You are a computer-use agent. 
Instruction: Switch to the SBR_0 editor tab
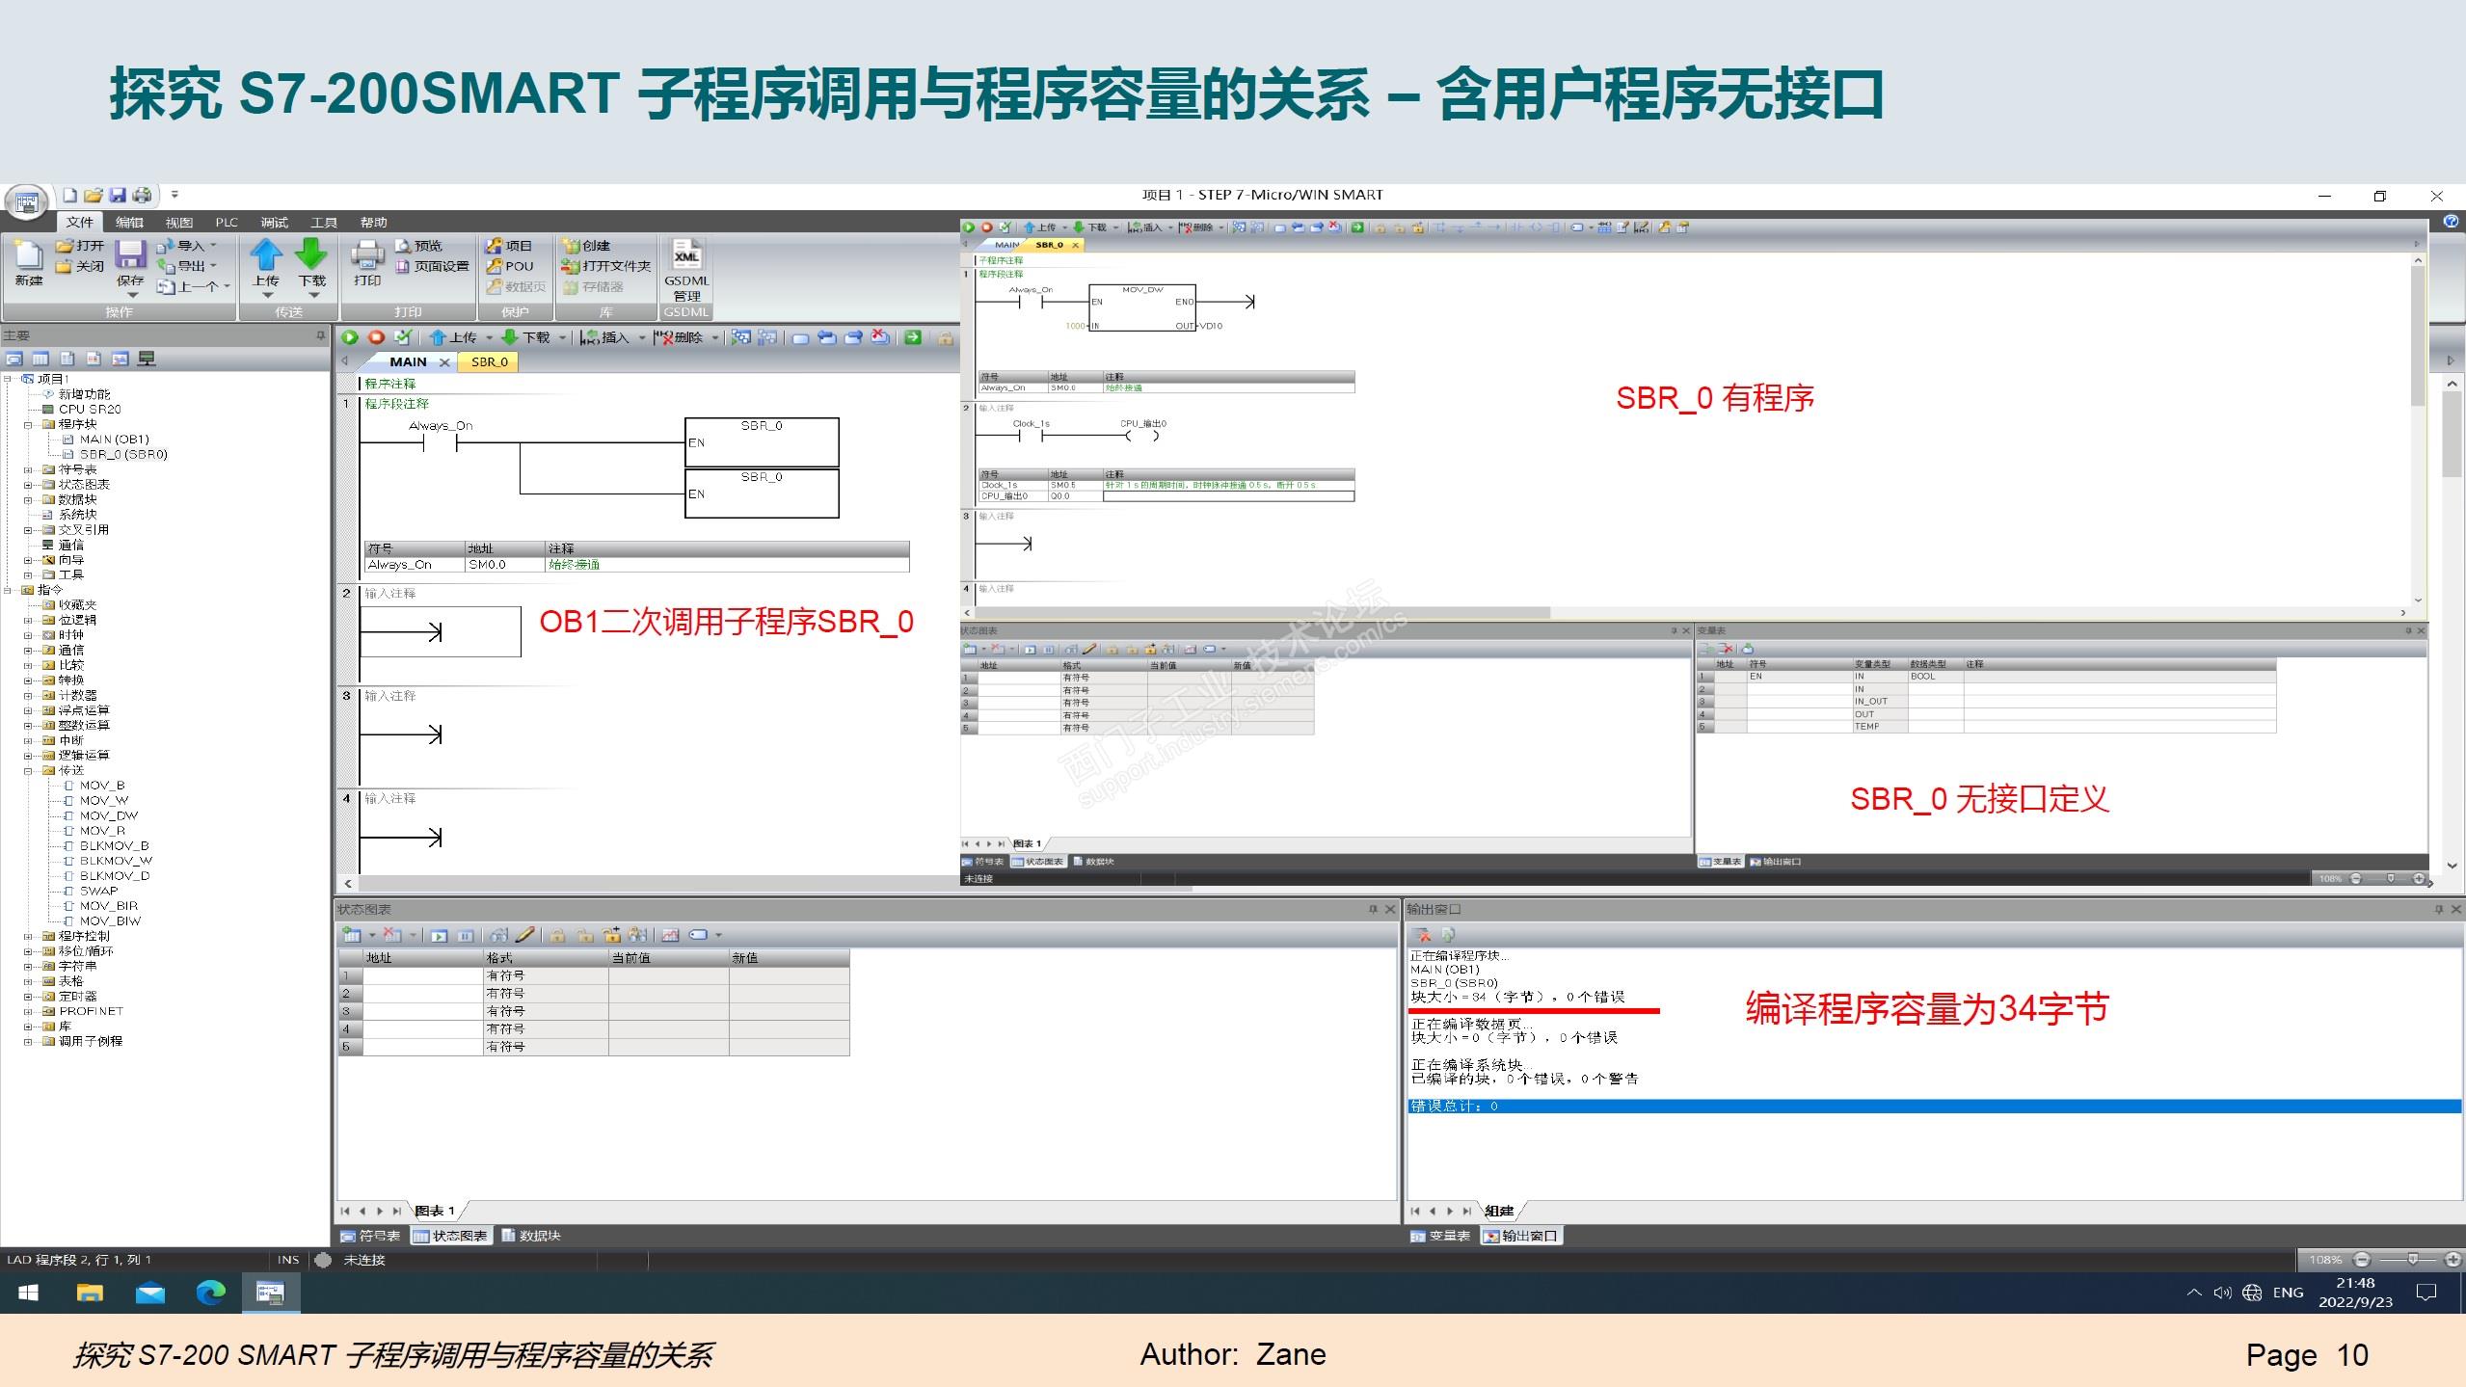point(489,361)
